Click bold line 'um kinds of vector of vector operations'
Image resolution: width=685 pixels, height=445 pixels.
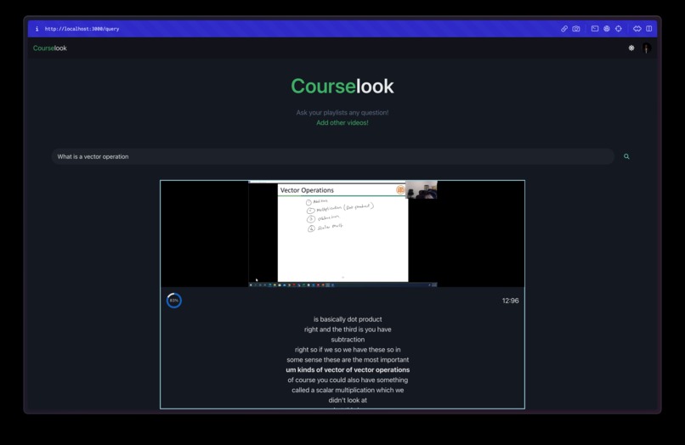pyautogui.click(x=348, y=369)
